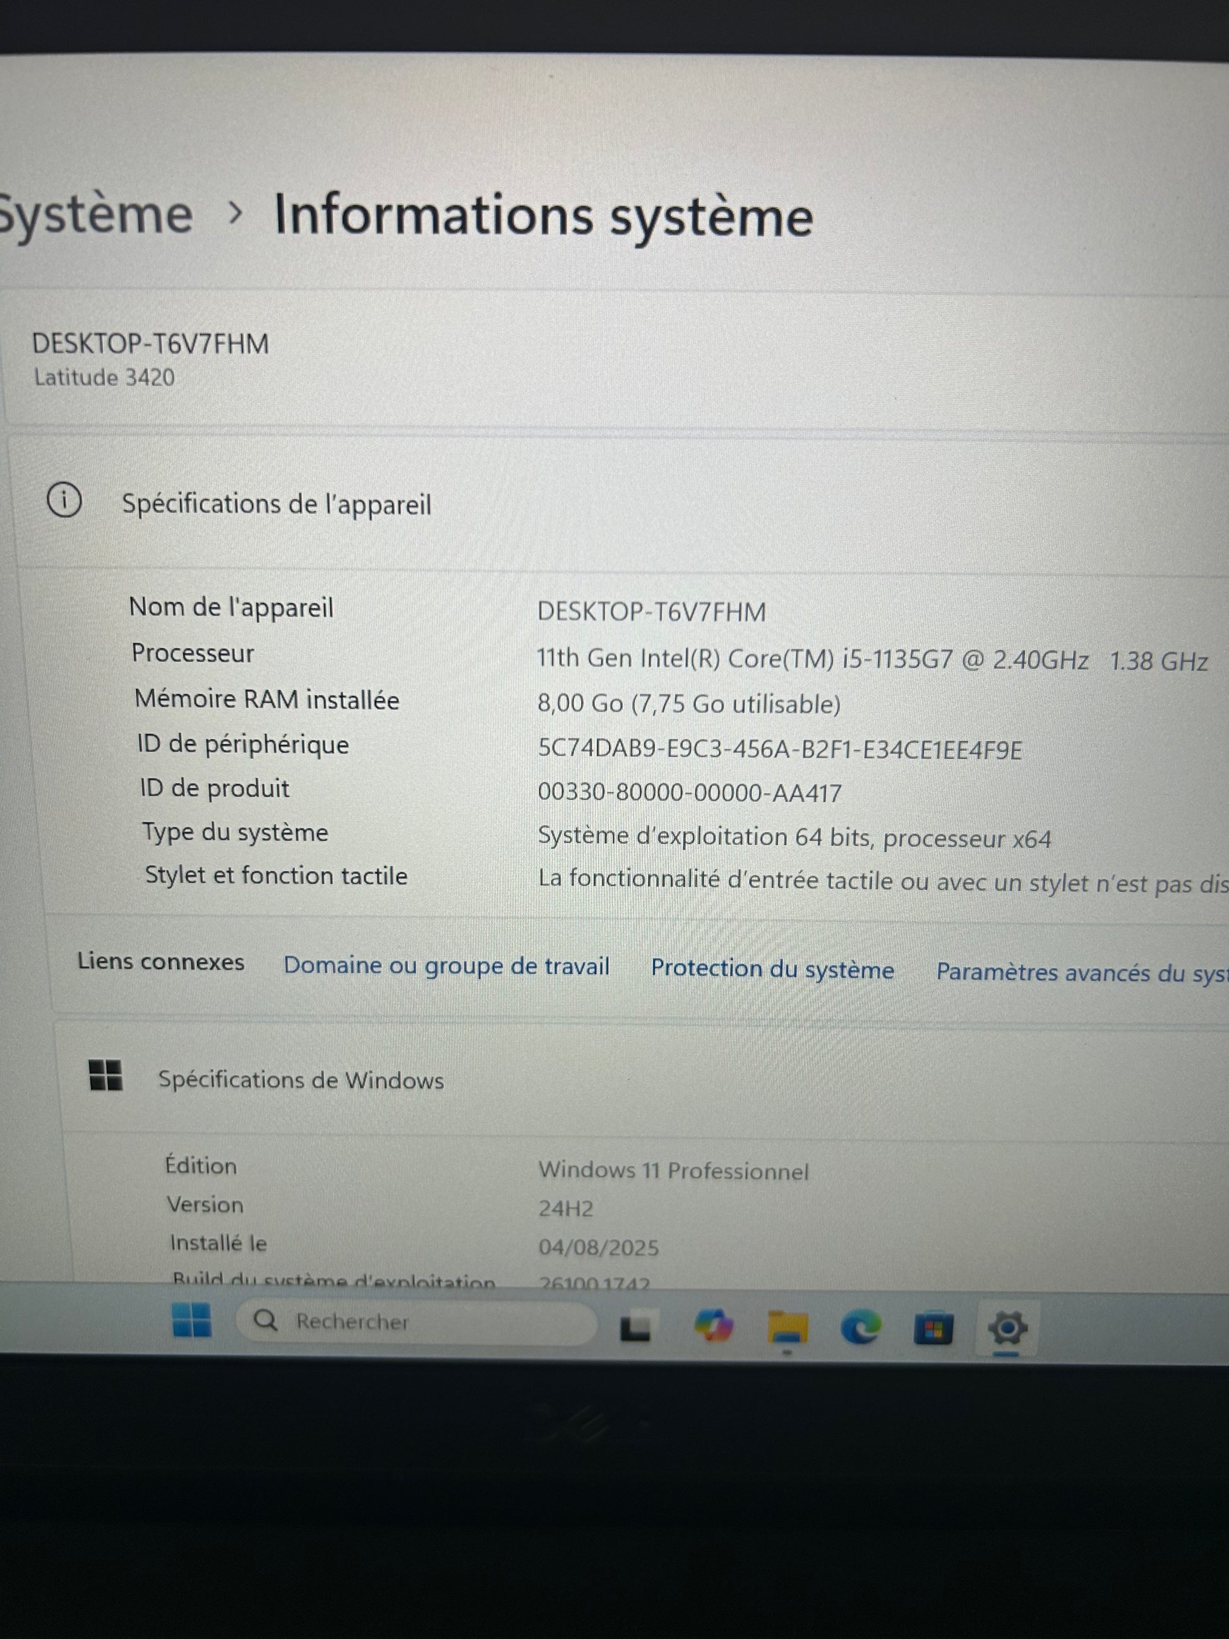The width and height of the screenshot is (1229, 1639).
Task: Click the search magnifier icon in taskbar
Action: pyautogui.click(x=265, y=1321)
